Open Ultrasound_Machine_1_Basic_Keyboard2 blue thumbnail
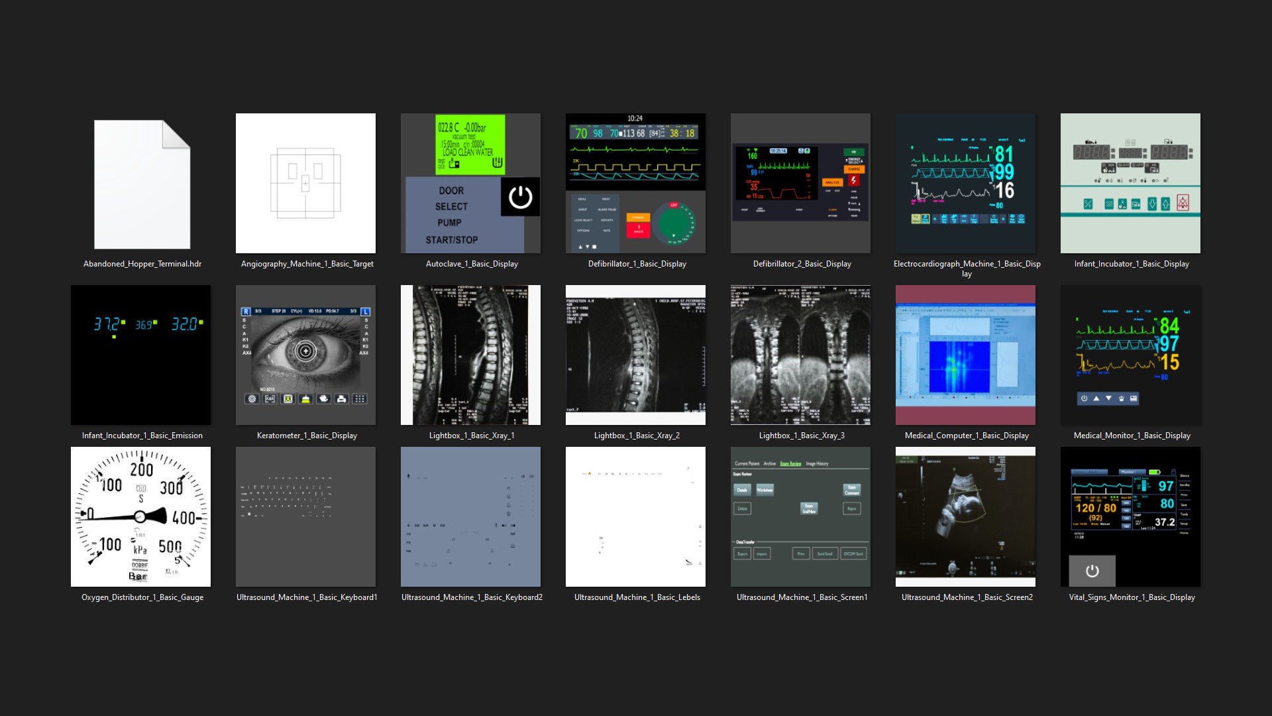 (470, 516)
